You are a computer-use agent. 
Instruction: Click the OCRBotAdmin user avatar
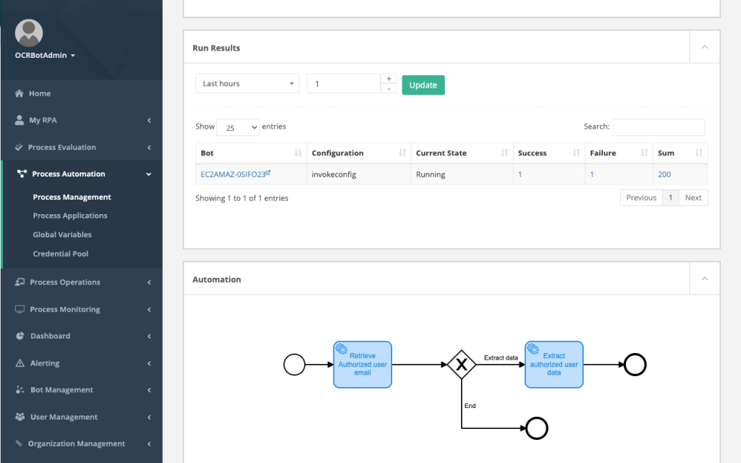click(29, 33)
